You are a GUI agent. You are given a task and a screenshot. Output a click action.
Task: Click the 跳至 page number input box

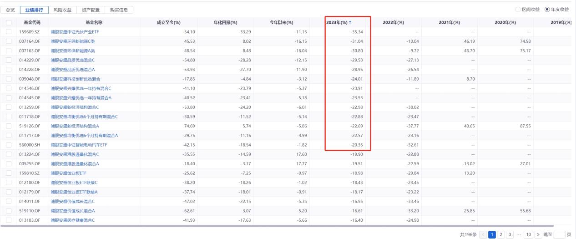click(559, 234)
